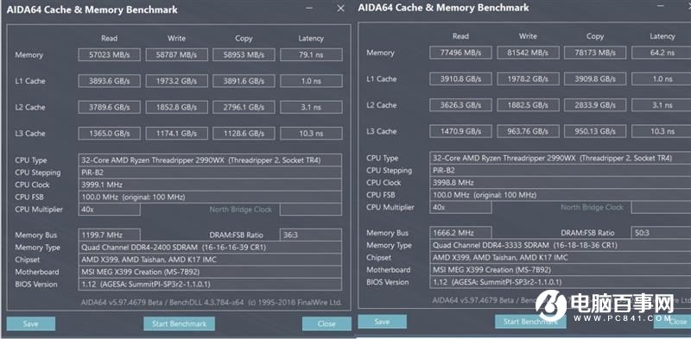Screen dimensions: 691x339
Task: Click Memory Type DDR4-3333 field
Action: (560, 245)
